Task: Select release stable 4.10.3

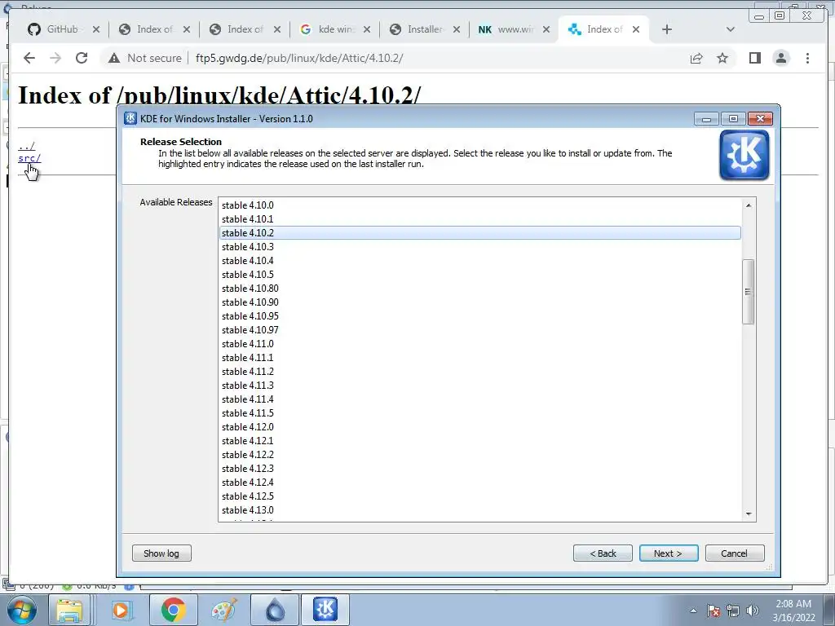Action: pyautogui.click(x=479, y=246)
